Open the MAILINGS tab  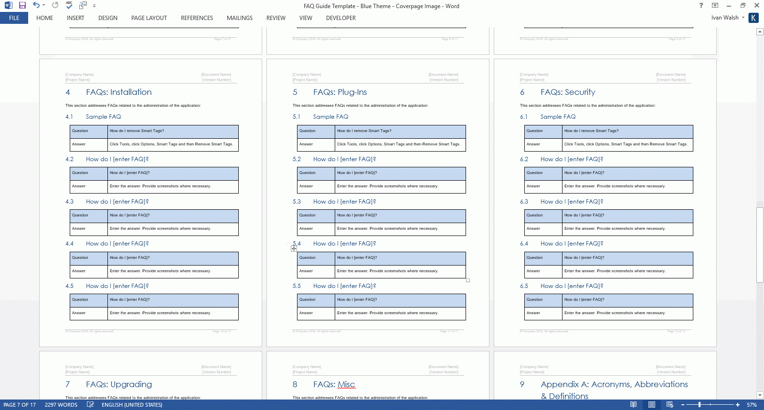(x=240, y=18)
